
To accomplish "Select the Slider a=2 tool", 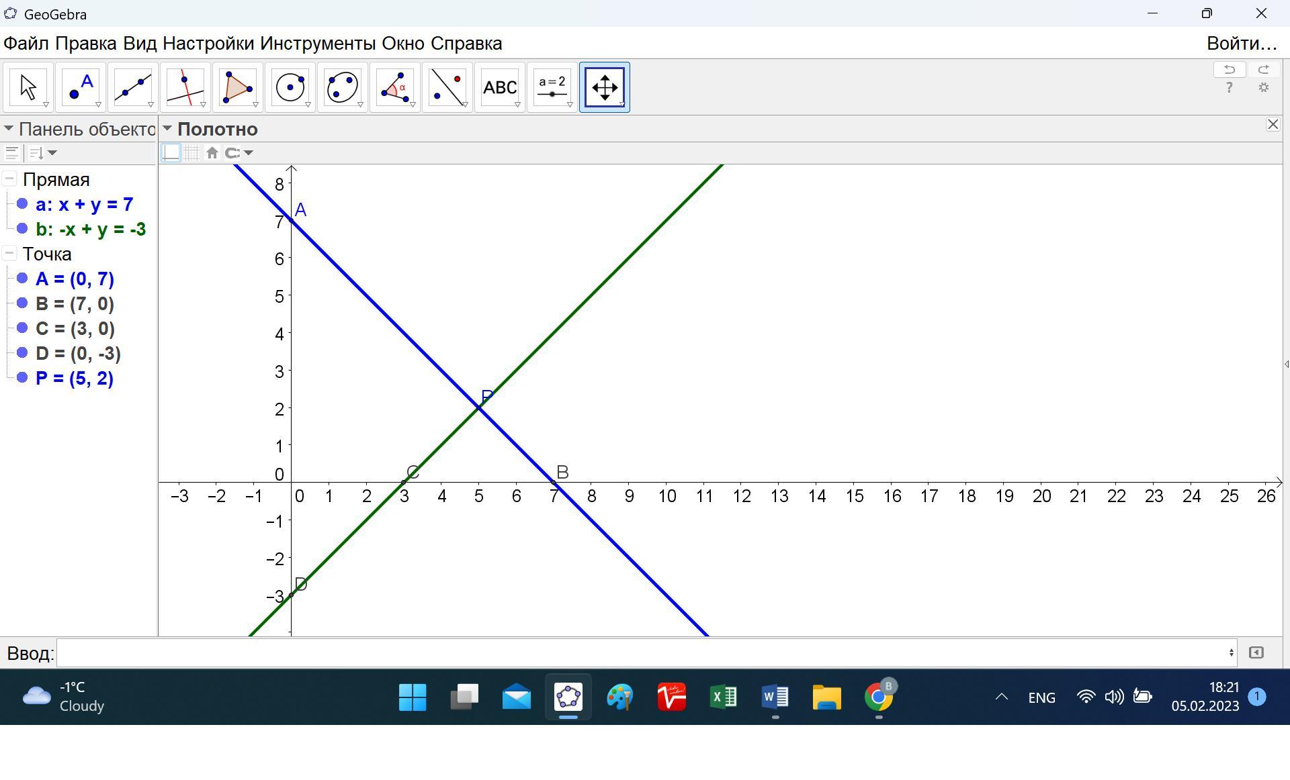I will (552, 87).
